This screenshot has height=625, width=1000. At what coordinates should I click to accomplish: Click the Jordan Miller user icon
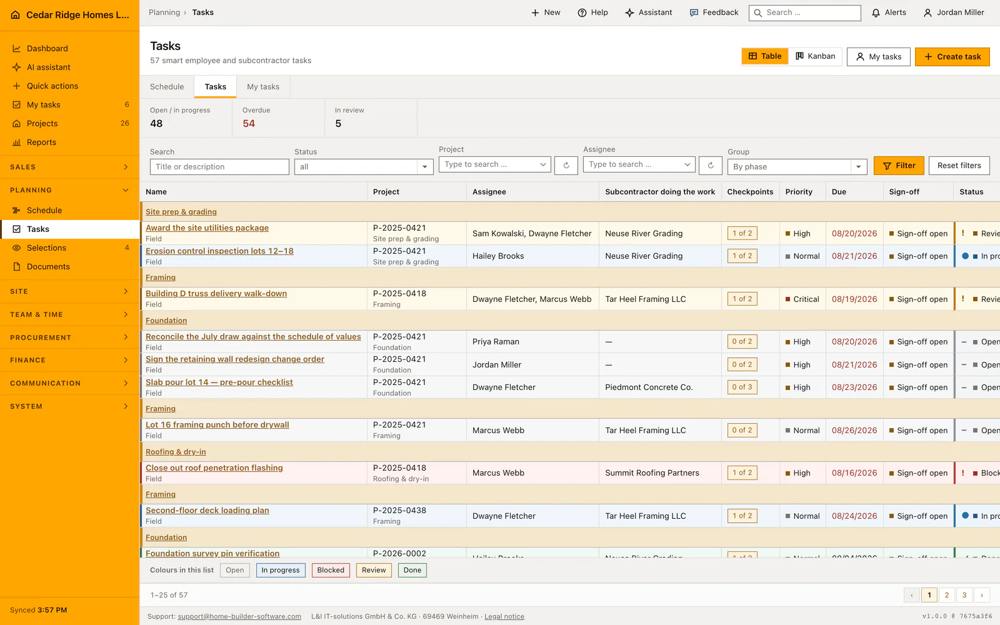tap(927, 12)
